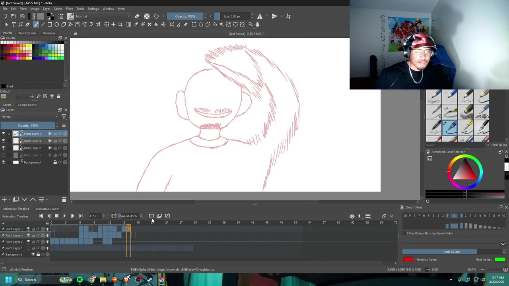Screen dimensions: 509x286
Task: Hide the Background layer in Layers panel
Action: pos(4,162)
